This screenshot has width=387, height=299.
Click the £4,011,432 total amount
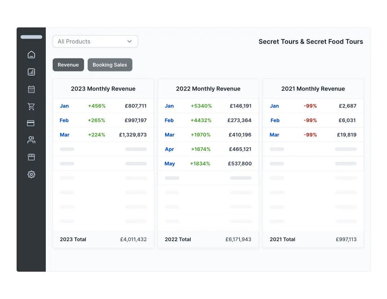tap(133, 239)
